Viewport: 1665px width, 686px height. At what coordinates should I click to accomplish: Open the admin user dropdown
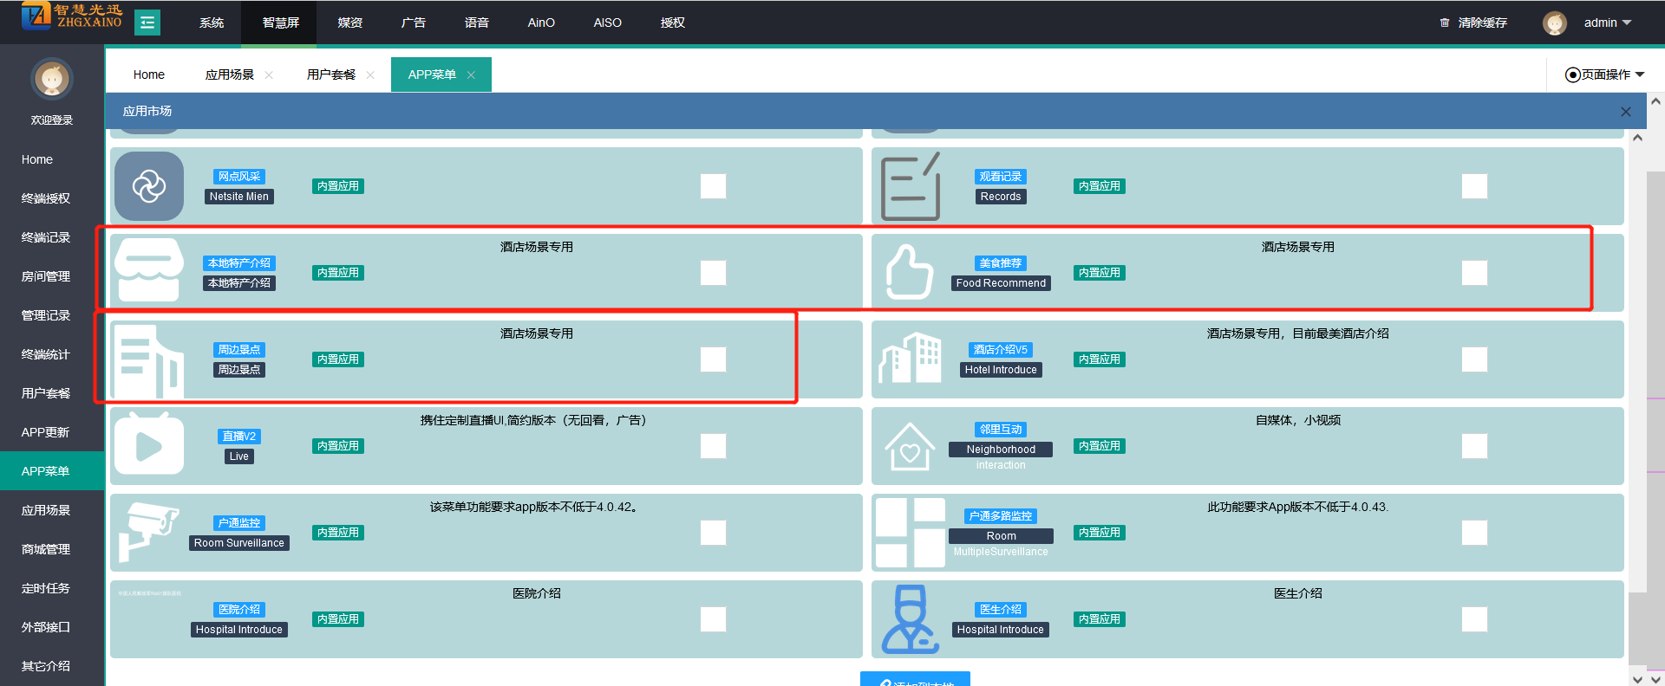[x=1606, y=23]
